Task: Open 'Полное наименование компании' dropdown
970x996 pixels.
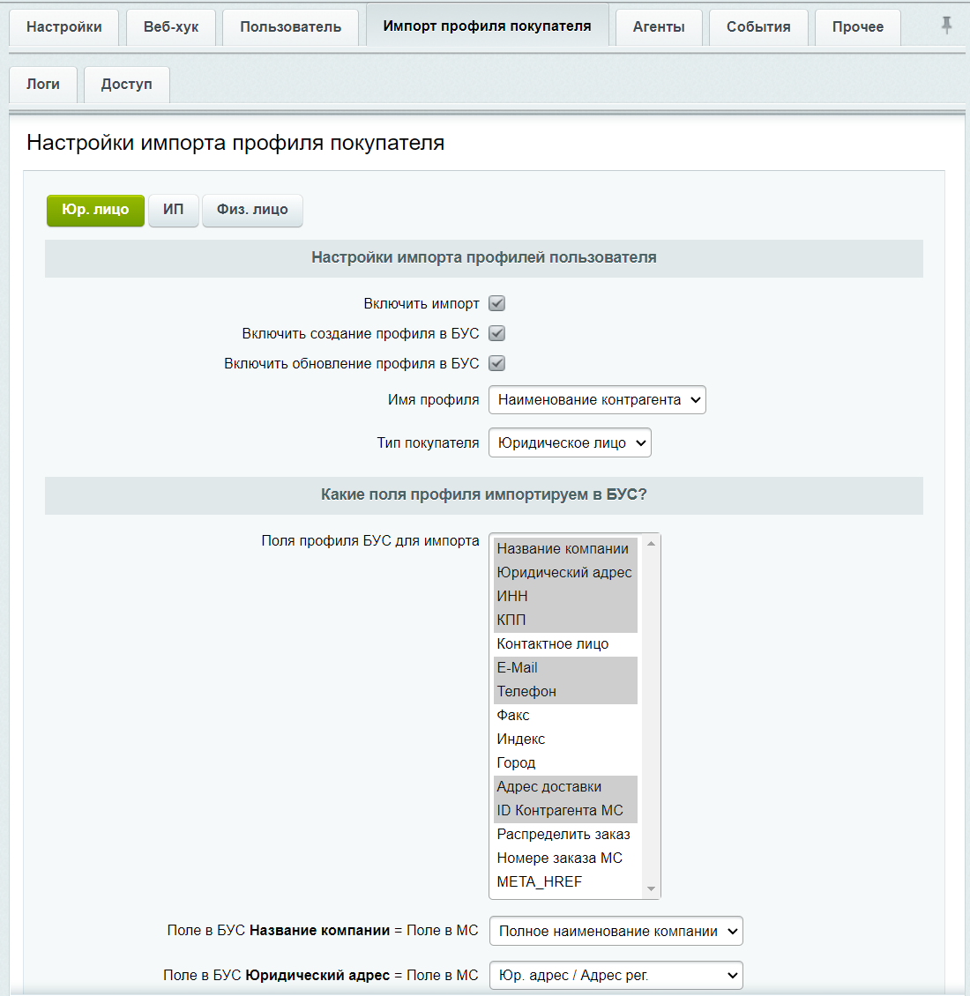Action: [x=616, y=932]
